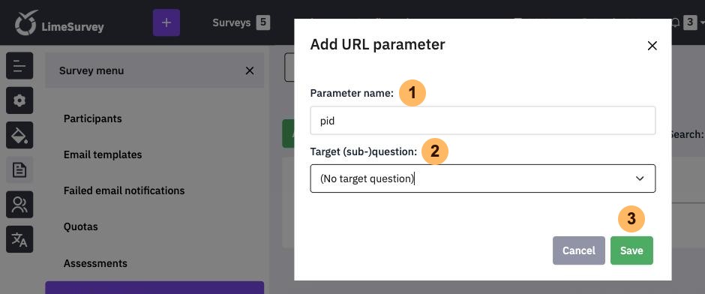Open the participants people sidebar icon

[x=19, y=205]
